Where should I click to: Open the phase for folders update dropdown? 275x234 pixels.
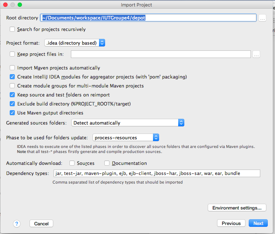[x=126, y=138]
